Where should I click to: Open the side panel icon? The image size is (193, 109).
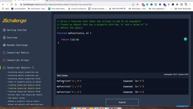[x=182, y=5]
